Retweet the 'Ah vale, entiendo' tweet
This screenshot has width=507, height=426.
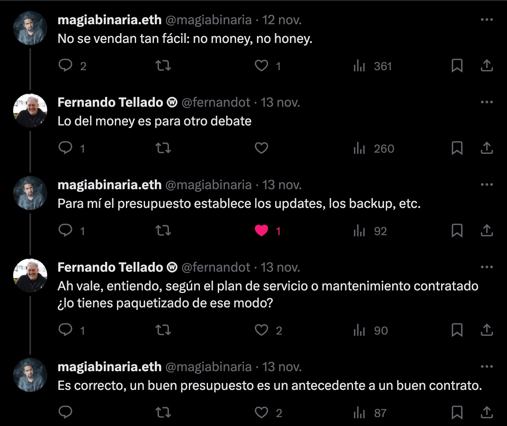tap(162, 330)
